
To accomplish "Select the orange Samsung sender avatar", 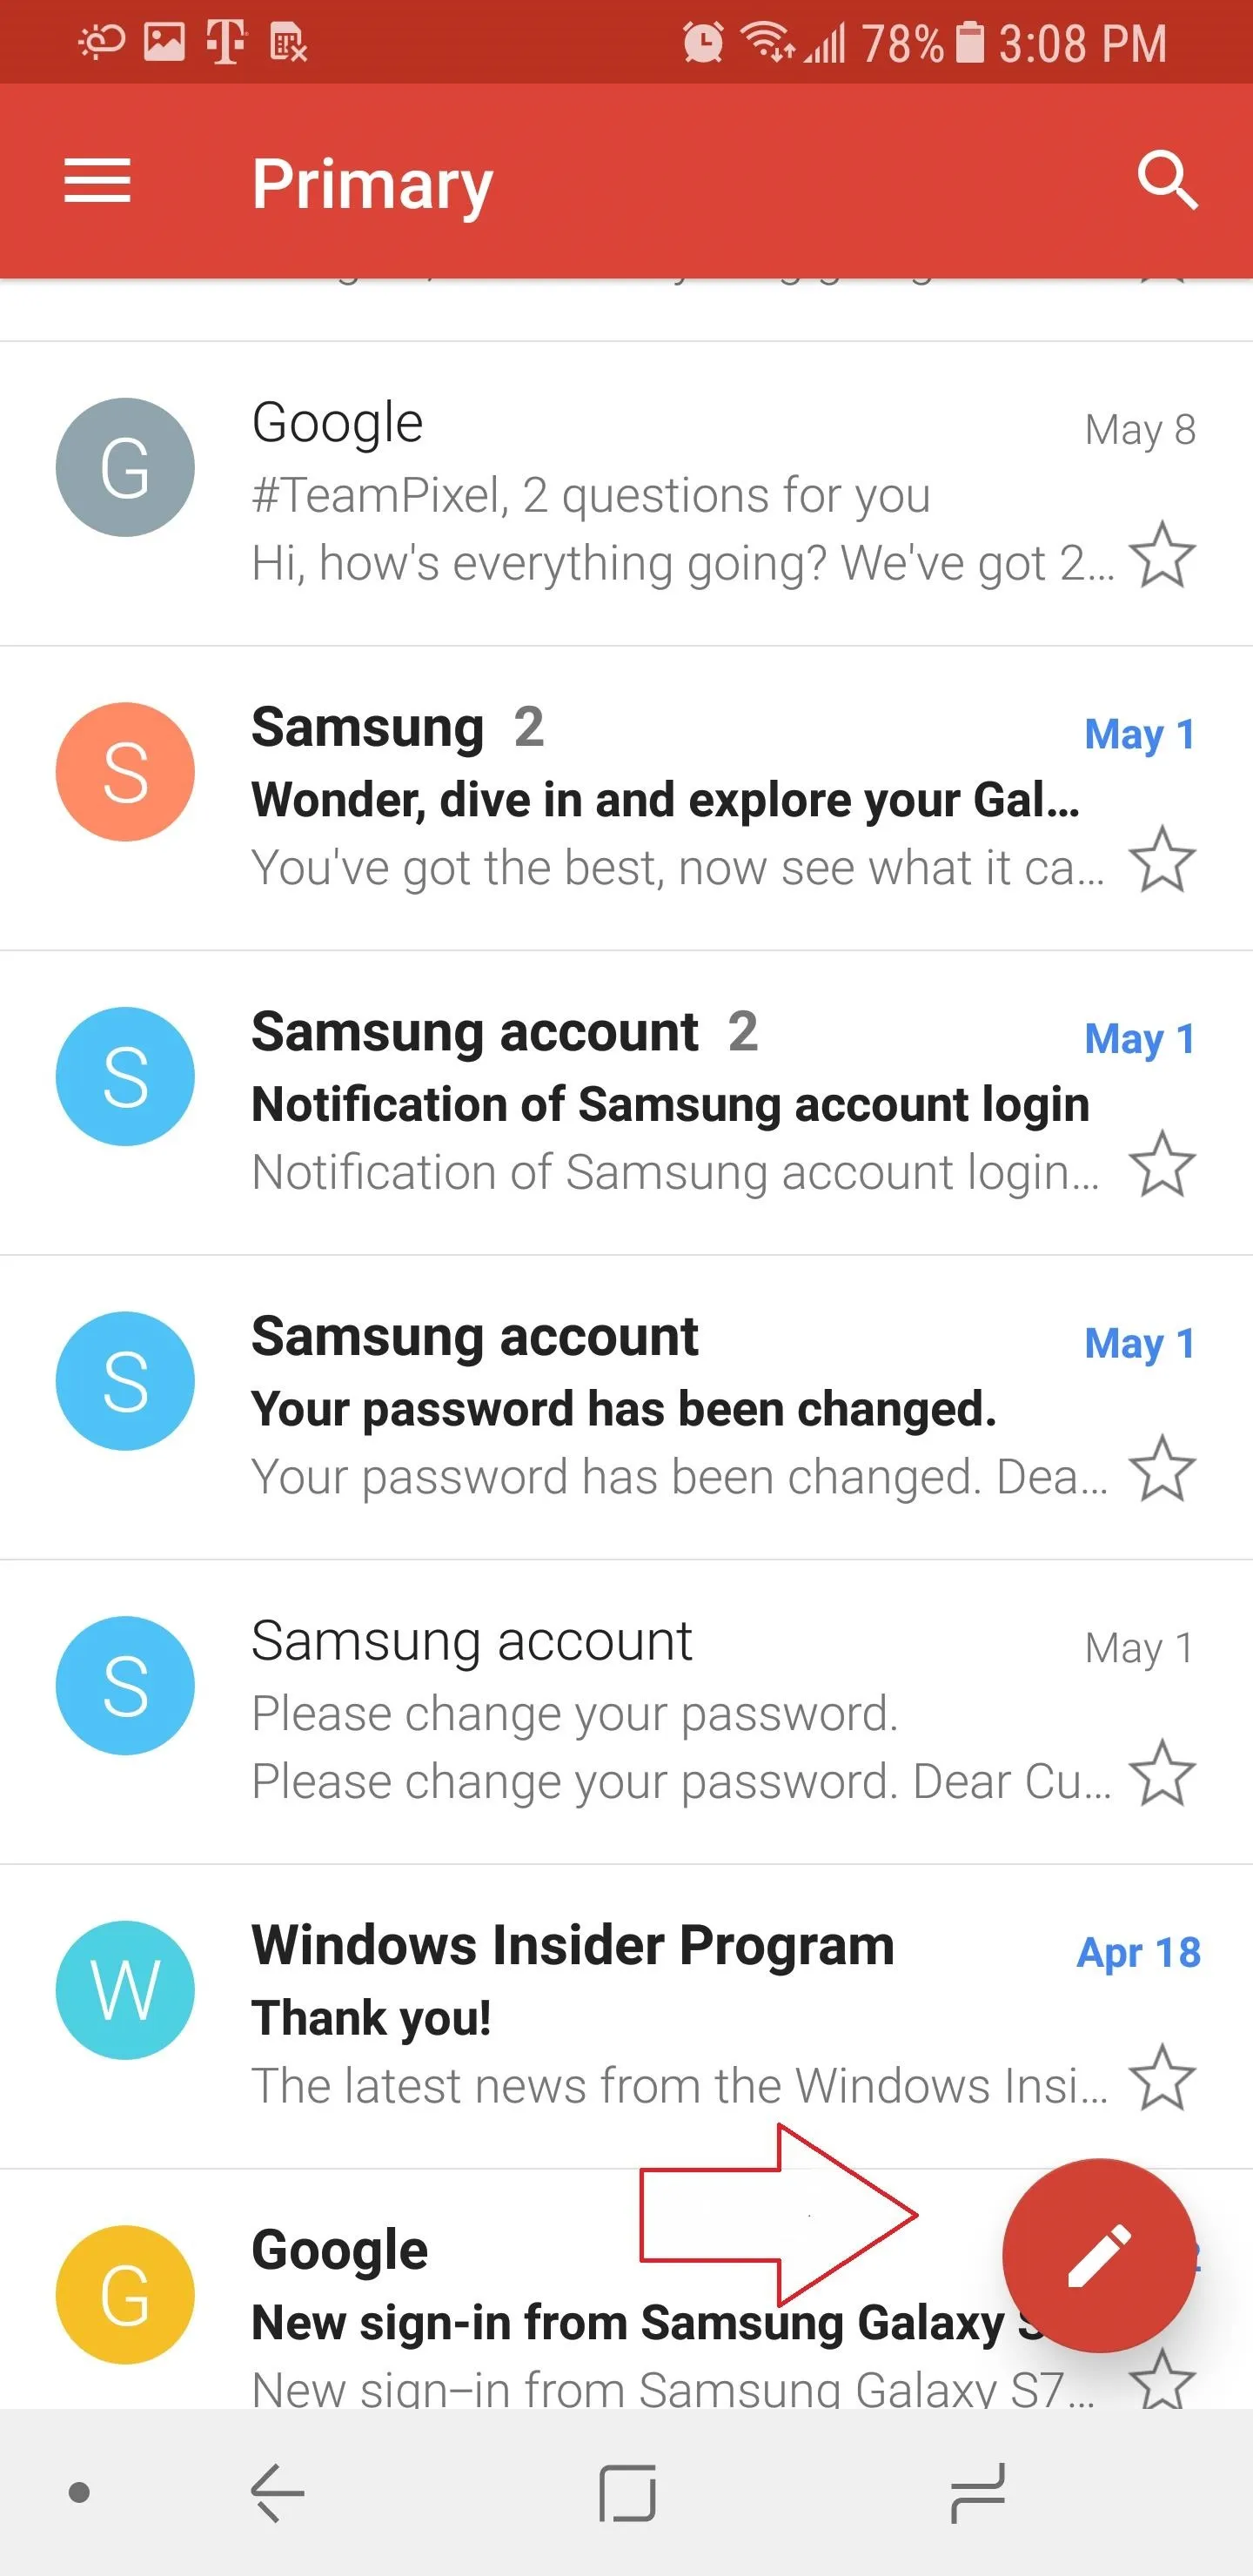I will [x=125, y=772].
